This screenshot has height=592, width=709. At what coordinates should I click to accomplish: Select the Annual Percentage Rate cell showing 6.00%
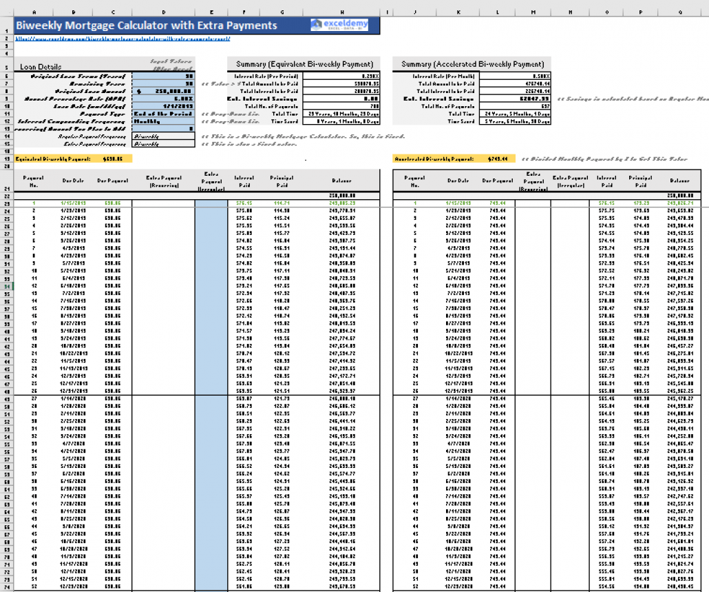tap(163, 99)
